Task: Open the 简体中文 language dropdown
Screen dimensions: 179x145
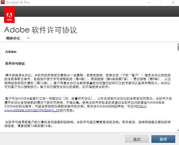Action: point(18,38)
